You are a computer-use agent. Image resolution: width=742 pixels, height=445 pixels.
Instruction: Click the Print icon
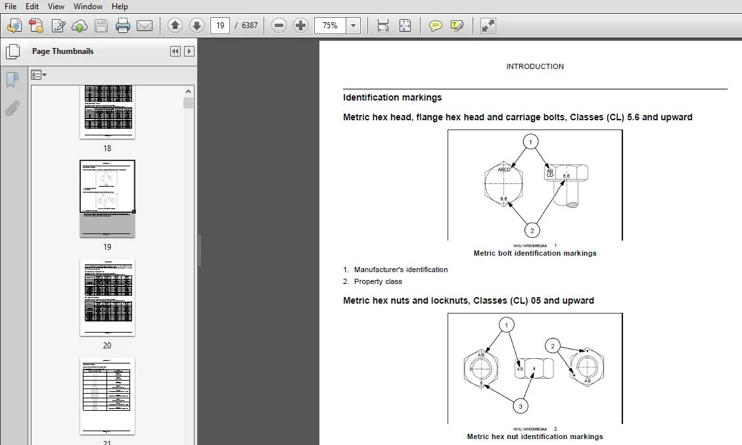click(x=122, y=26)
